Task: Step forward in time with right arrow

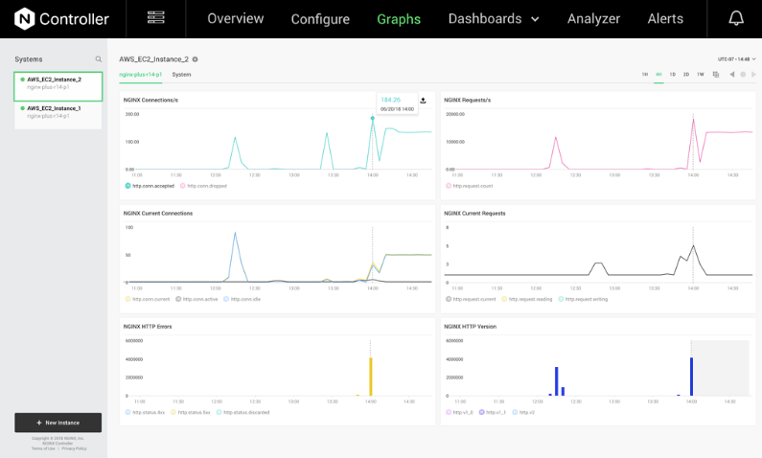Action: pyautogui.click(x=752, y=74)
